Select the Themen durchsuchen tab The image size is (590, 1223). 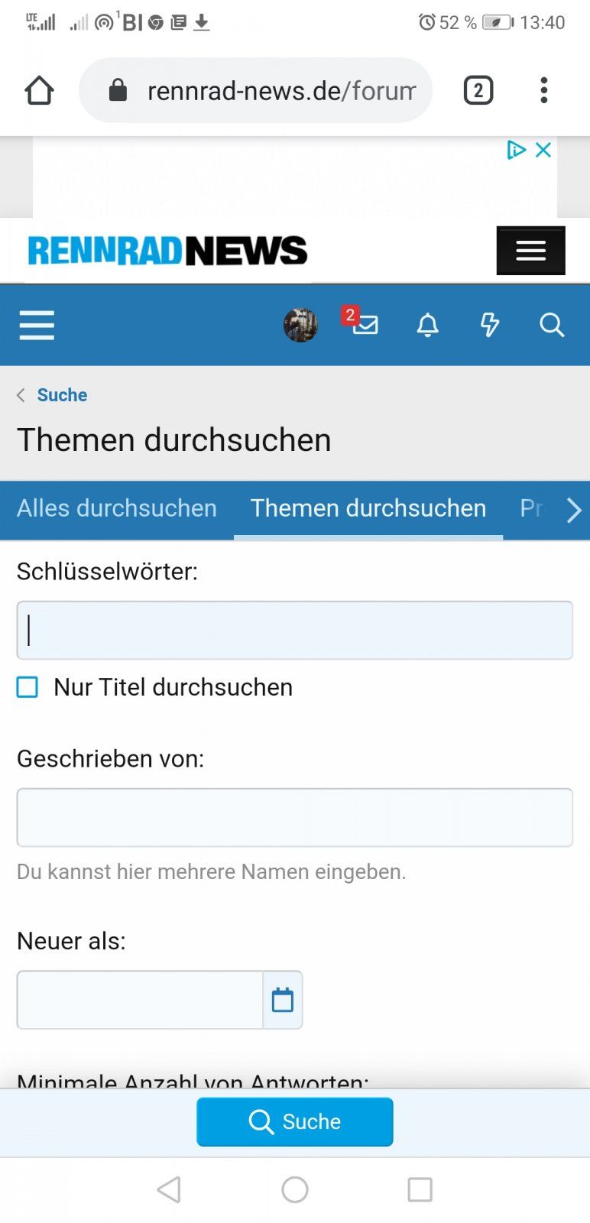tap(368, 508)
